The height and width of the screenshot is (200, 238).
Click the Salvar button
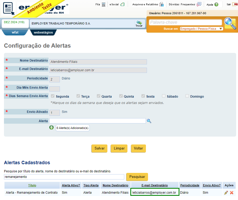[99, 148]
